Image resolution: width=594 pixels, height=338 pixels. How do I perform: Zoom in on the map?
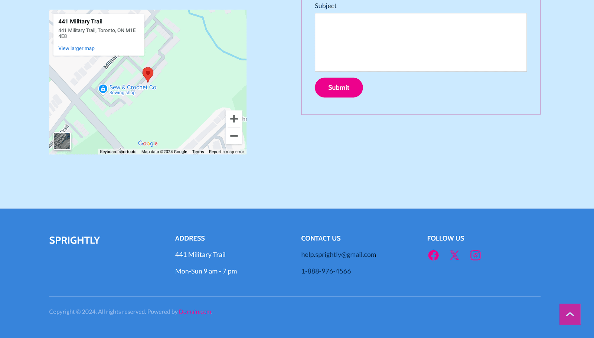tap(234, 119)
